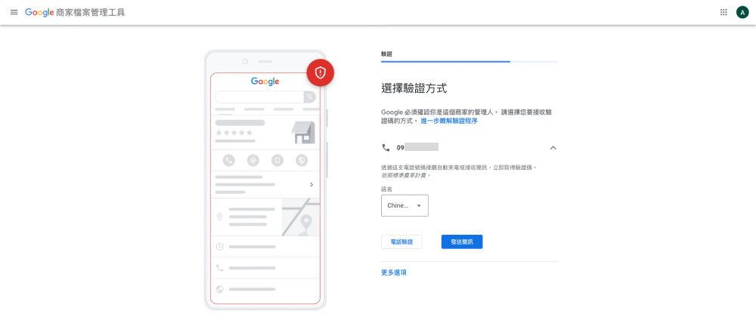Click the blue verification progress bar
756x314 pixels.
(x=446, y=61)
